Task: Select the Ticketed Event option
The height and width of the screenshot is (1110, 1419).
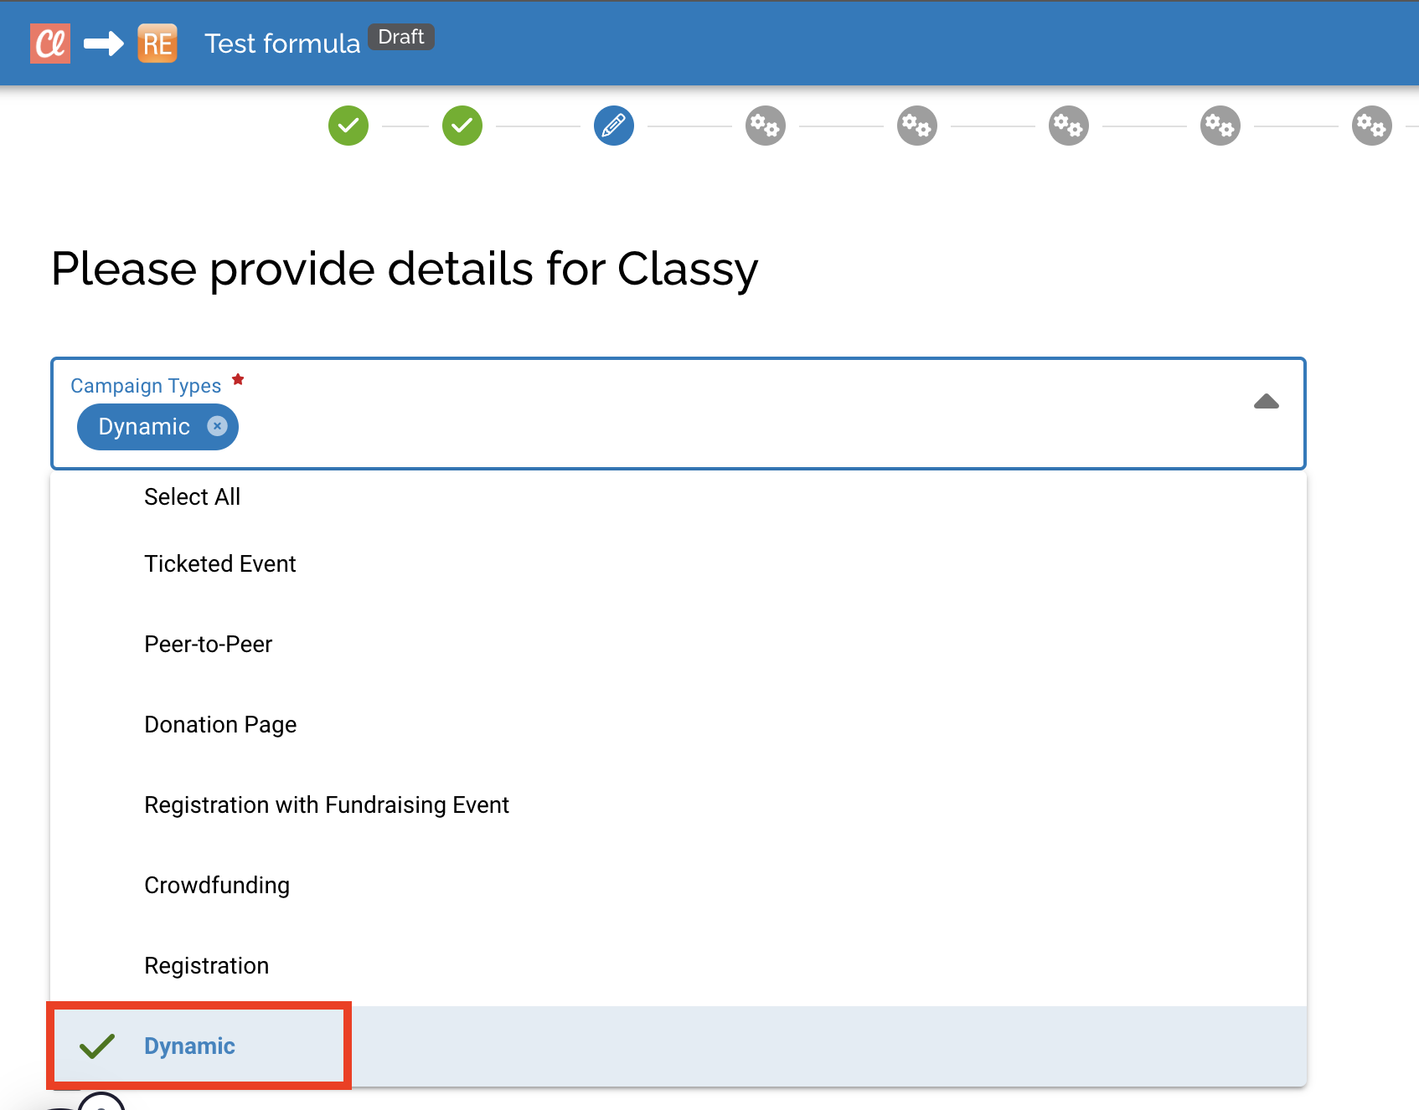Action: tap(220, 564)
